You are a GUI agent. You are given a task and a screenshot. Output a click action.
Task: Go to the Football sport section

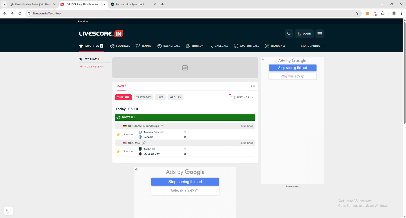coord(120,46)
